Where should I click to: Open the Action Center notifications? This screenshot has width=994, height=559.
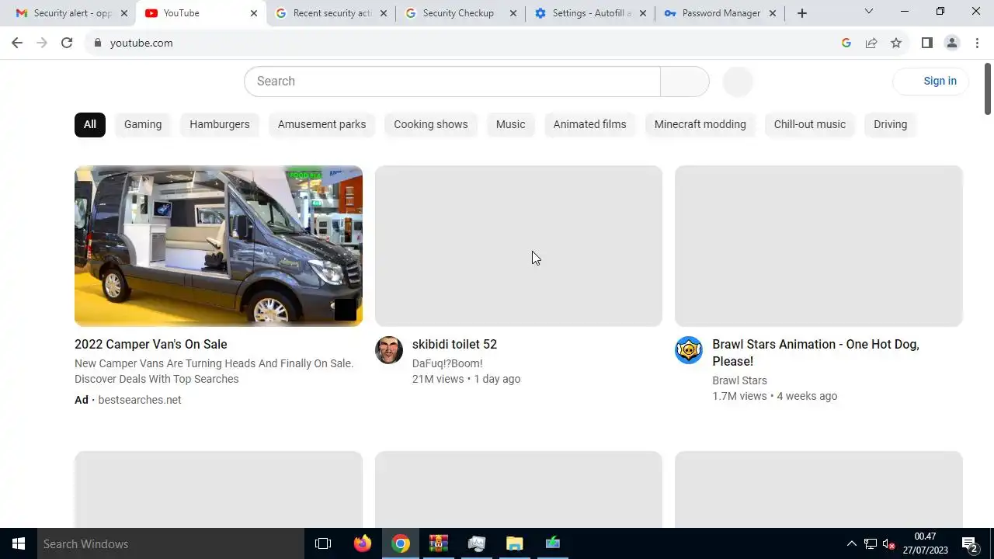[970, 543]
